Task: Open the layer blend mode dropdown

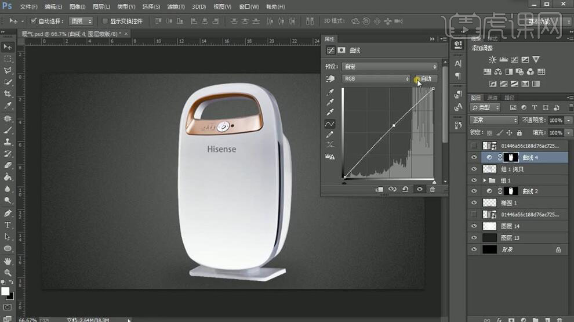Action: (x=494, y=120)
